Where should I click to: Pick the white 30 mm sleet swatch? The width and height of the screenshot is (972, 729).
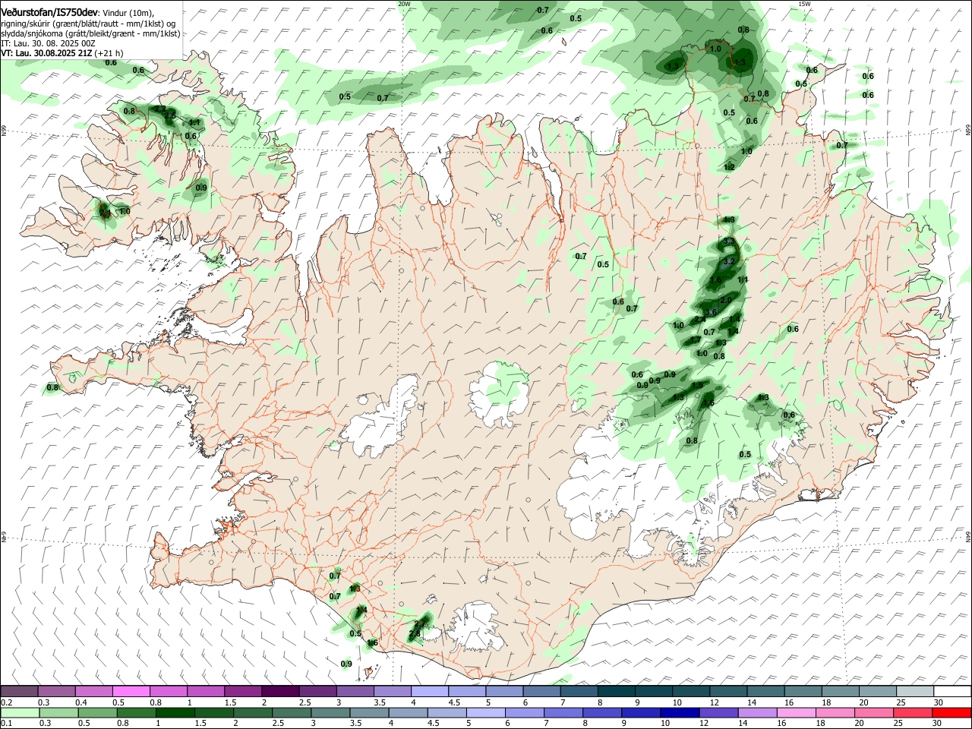coord(951,691)
